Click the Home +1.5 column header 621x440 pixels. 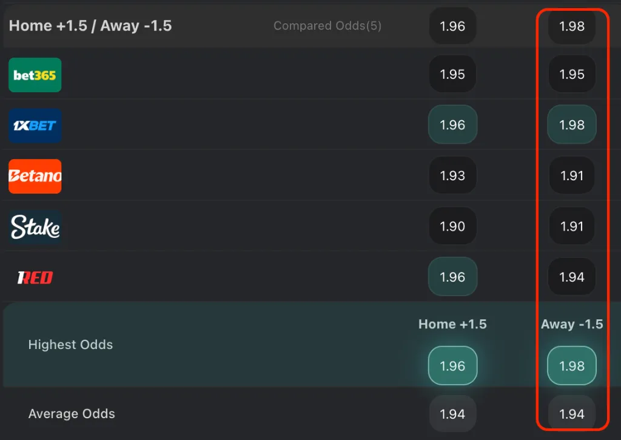pyautogui.click(x=452, y=324)
